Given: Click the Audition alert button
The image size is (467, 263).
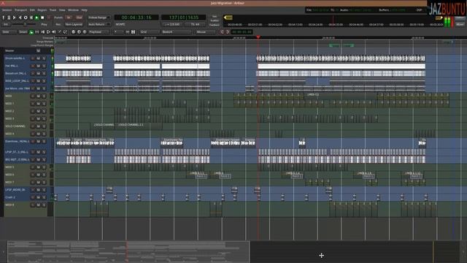Looking at the screenshot, I should [x=214, y=21].
